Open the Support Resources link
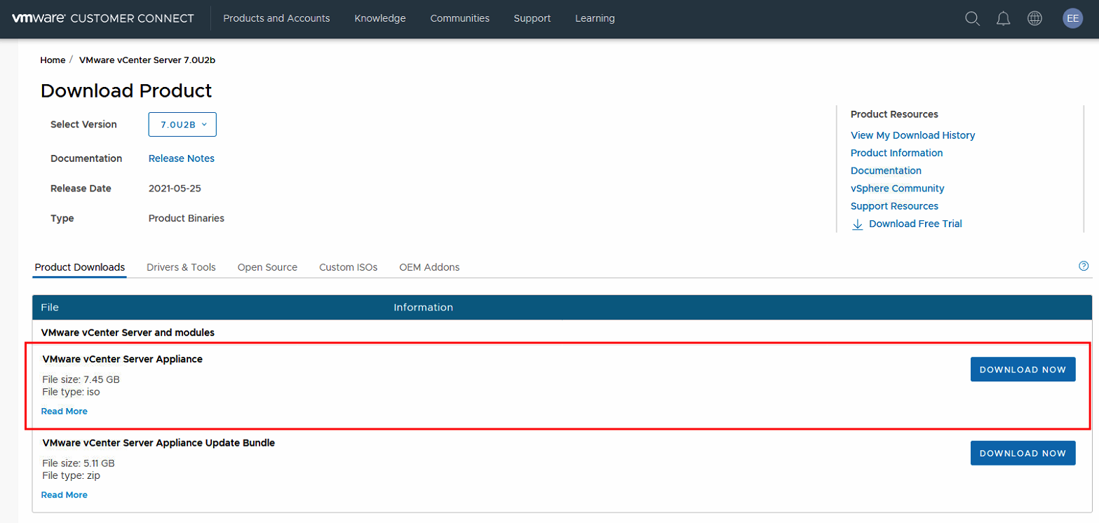The image size is (1099, 523). 894,206
